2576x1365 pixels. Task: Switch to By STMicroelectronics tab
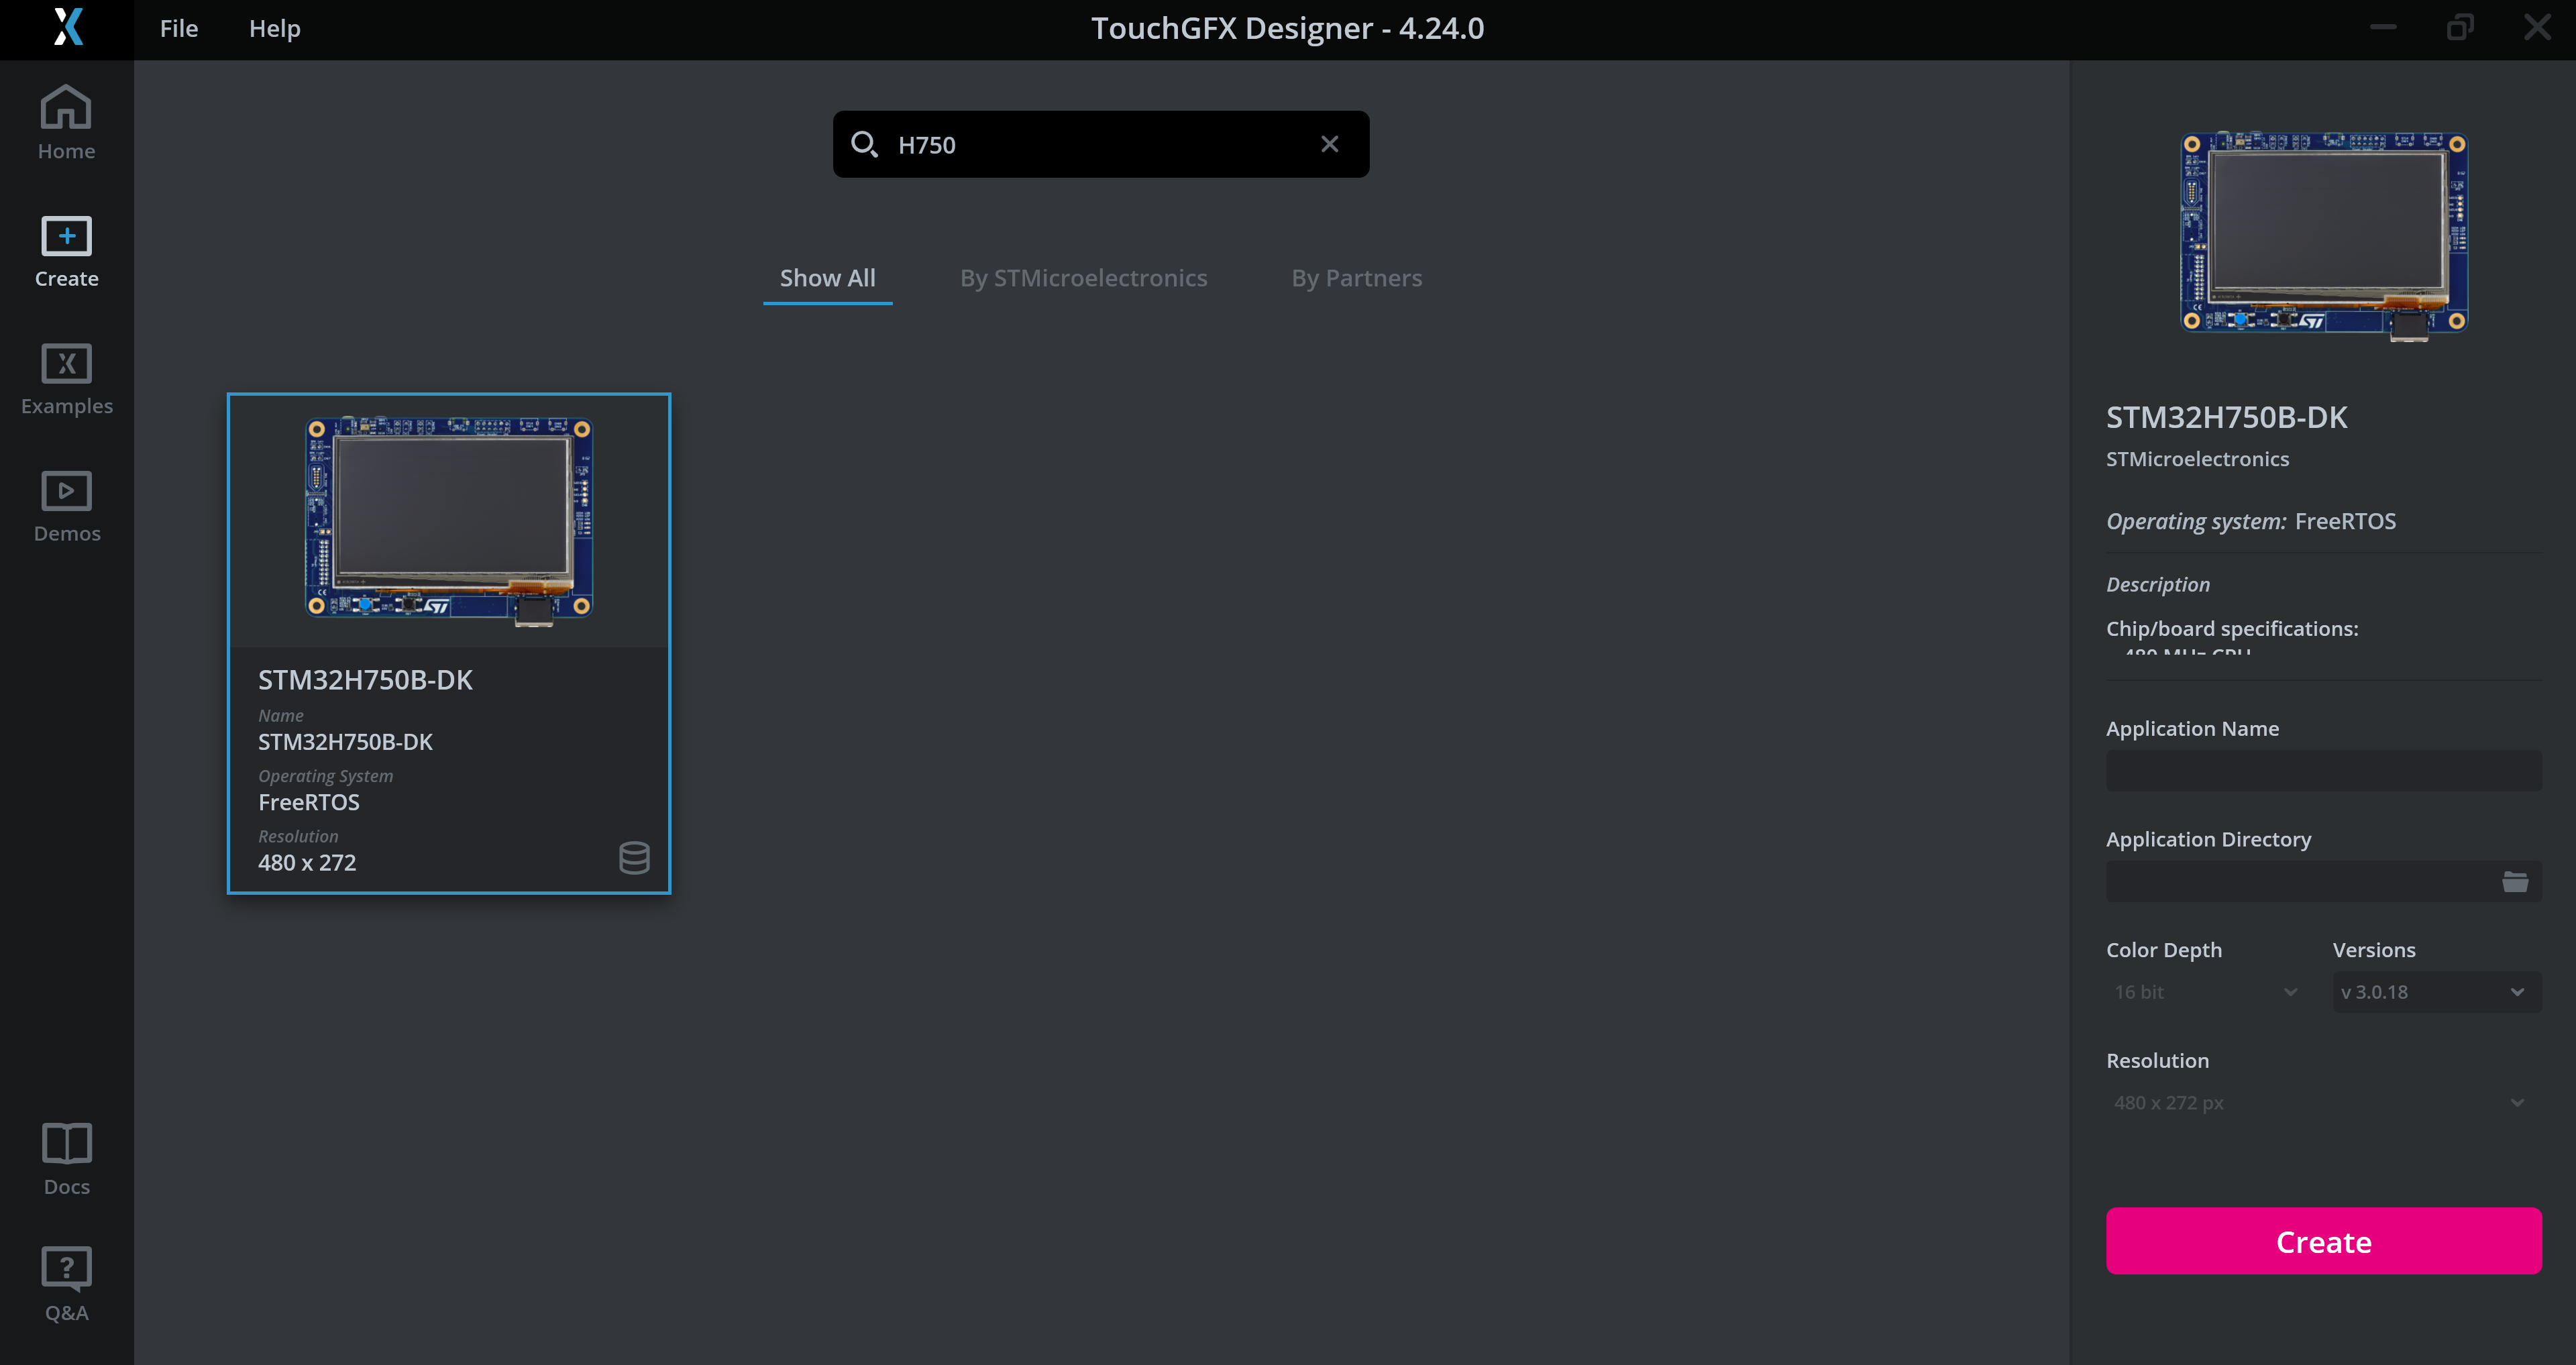click(1083, 278)
